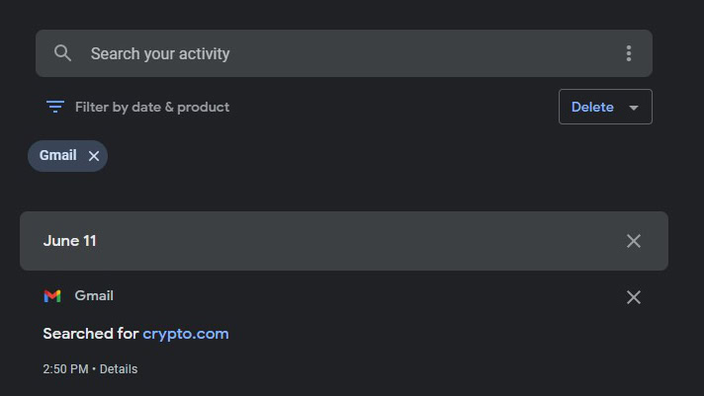Click the June 11 date header
Viewport: 704px width, 396px height.
point(69,241)
